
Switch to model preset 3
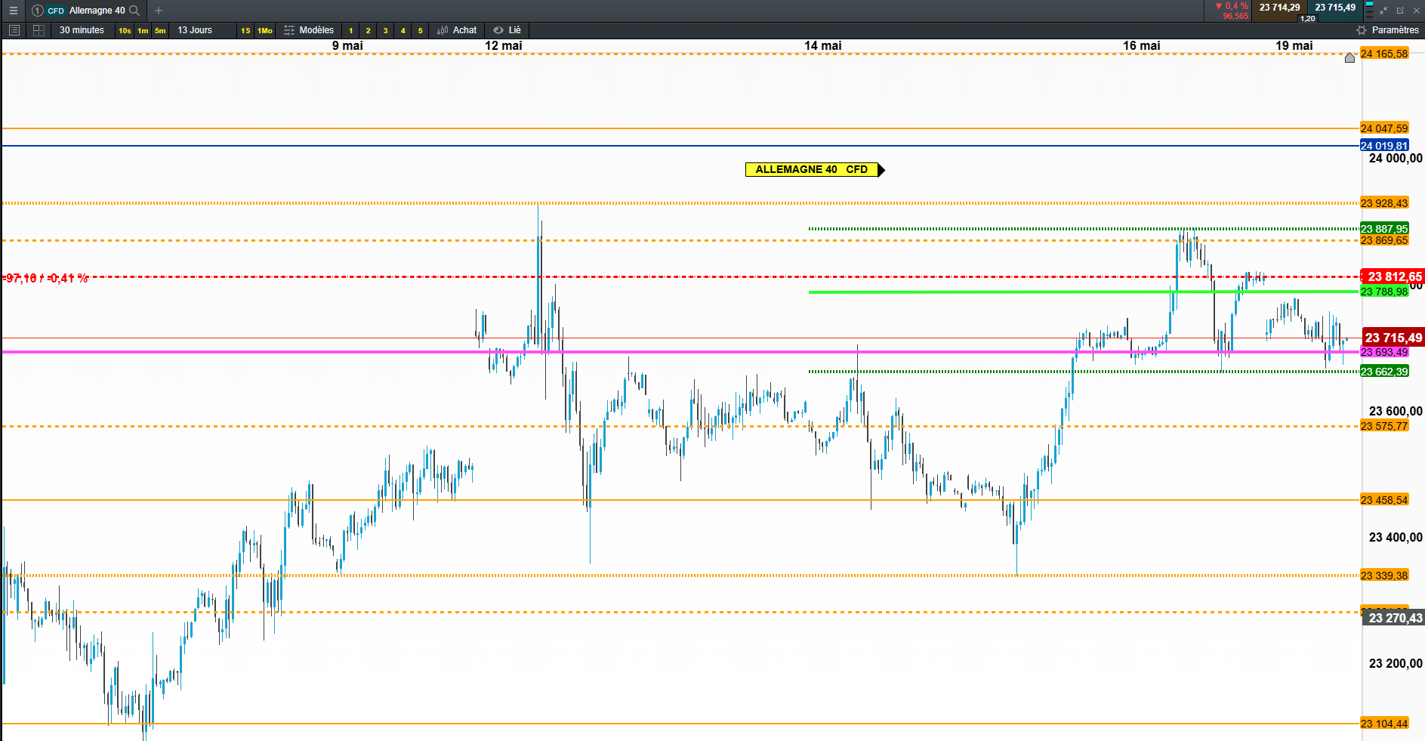(385, 31)
